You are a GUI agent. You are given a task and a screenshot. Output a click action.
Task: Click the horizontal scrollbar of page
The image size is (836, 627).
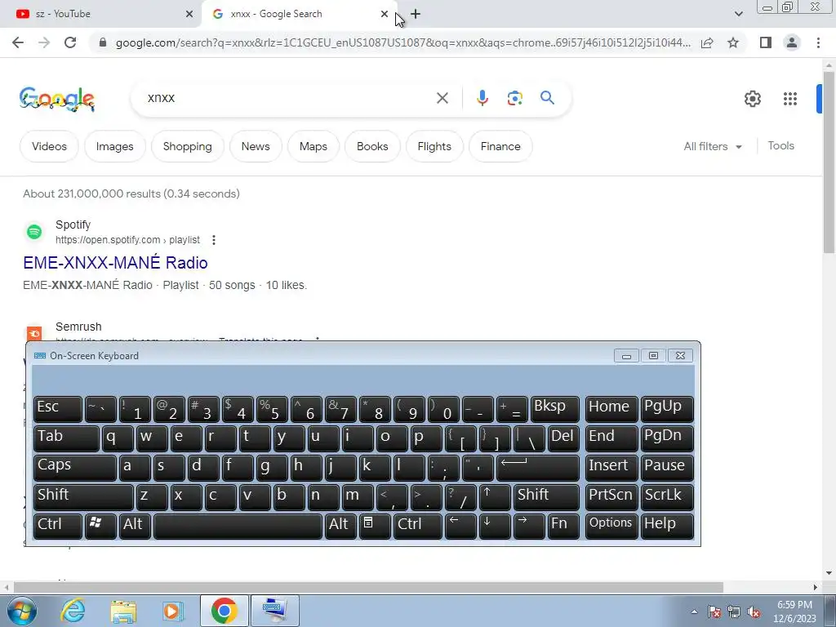[368, 587]
